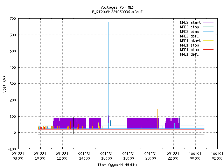Image resolution: width=224 pixels, height=168 pixels.
Task: Click the 100101 00:00 x-axis tick label
Action: (x=195, y=156)
